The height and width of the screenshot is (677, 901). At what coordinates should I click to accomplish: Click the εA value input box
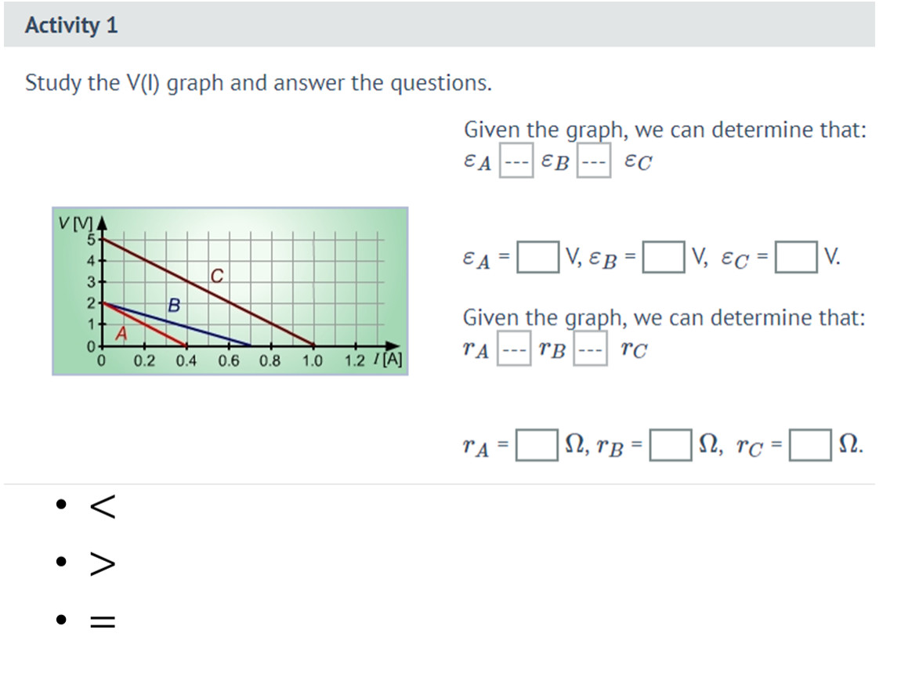pyautogui.click(x=537, y=257)
